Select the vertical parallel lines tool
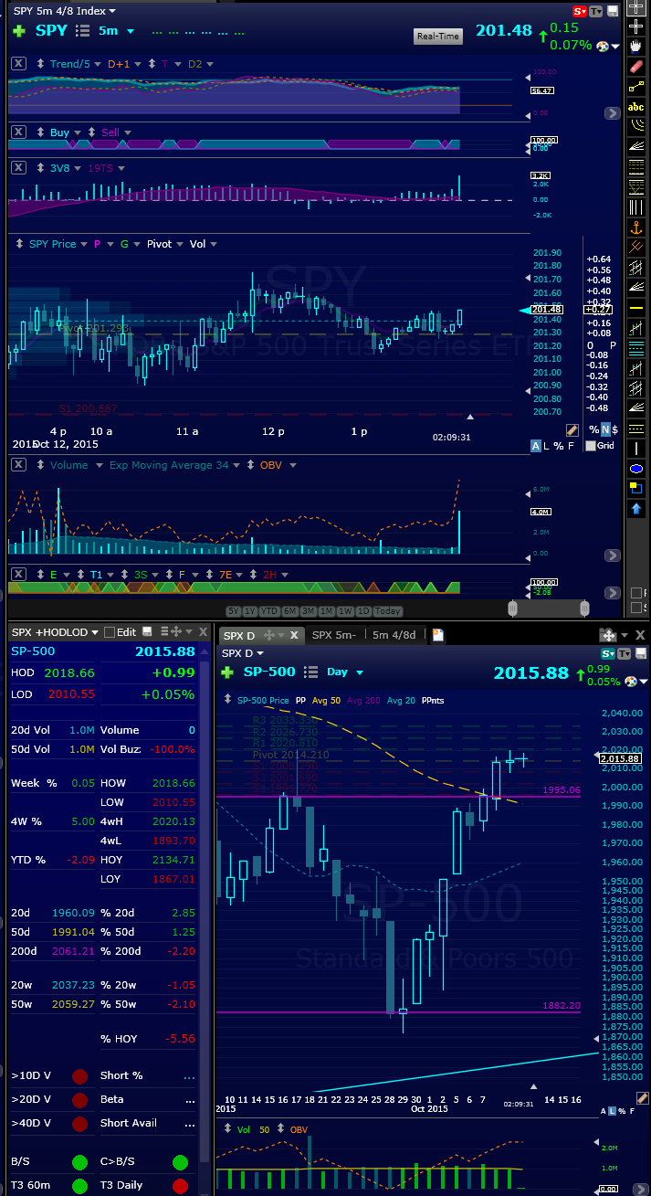 click(635, 206)
